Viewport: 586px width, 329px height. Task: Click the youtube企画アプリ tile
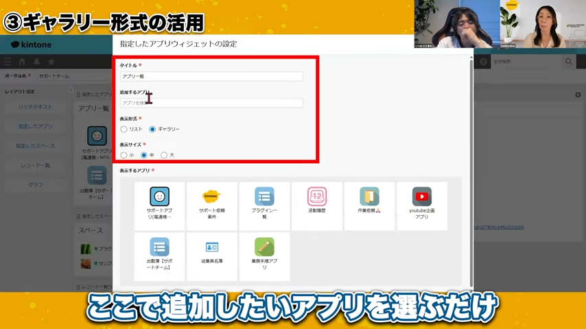pyautogui.click(x=422, y=206)
